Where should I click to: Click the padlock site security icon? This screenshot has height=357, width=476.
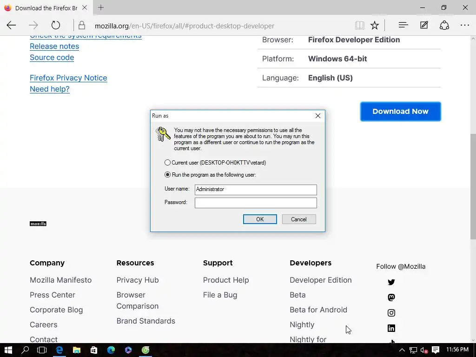[x=82, y=25]
